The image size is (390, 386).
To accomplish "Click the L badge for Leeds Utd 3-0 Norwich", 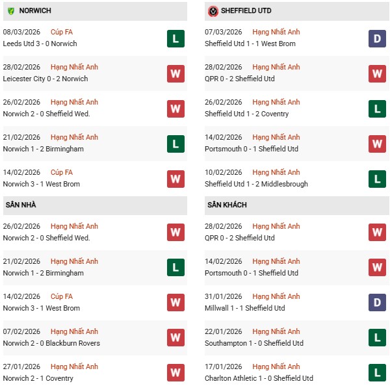I will point(175,38).
